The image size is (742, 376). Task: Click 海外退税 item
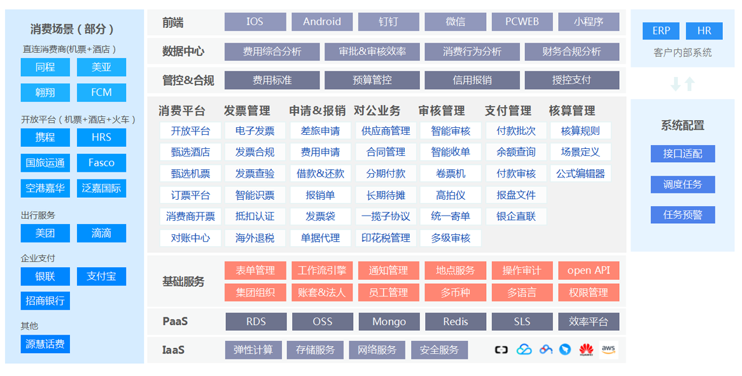pos(255,238)
